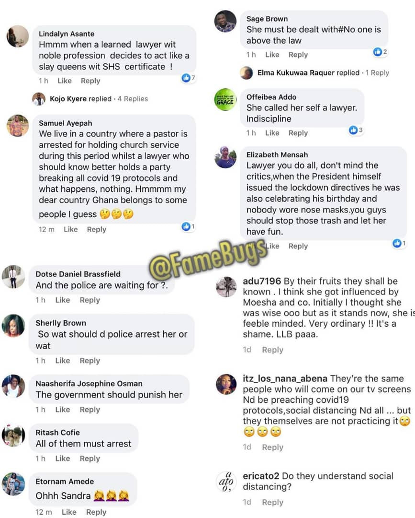
Task: Like Sherlly Brown's comment
Action: 63,360
